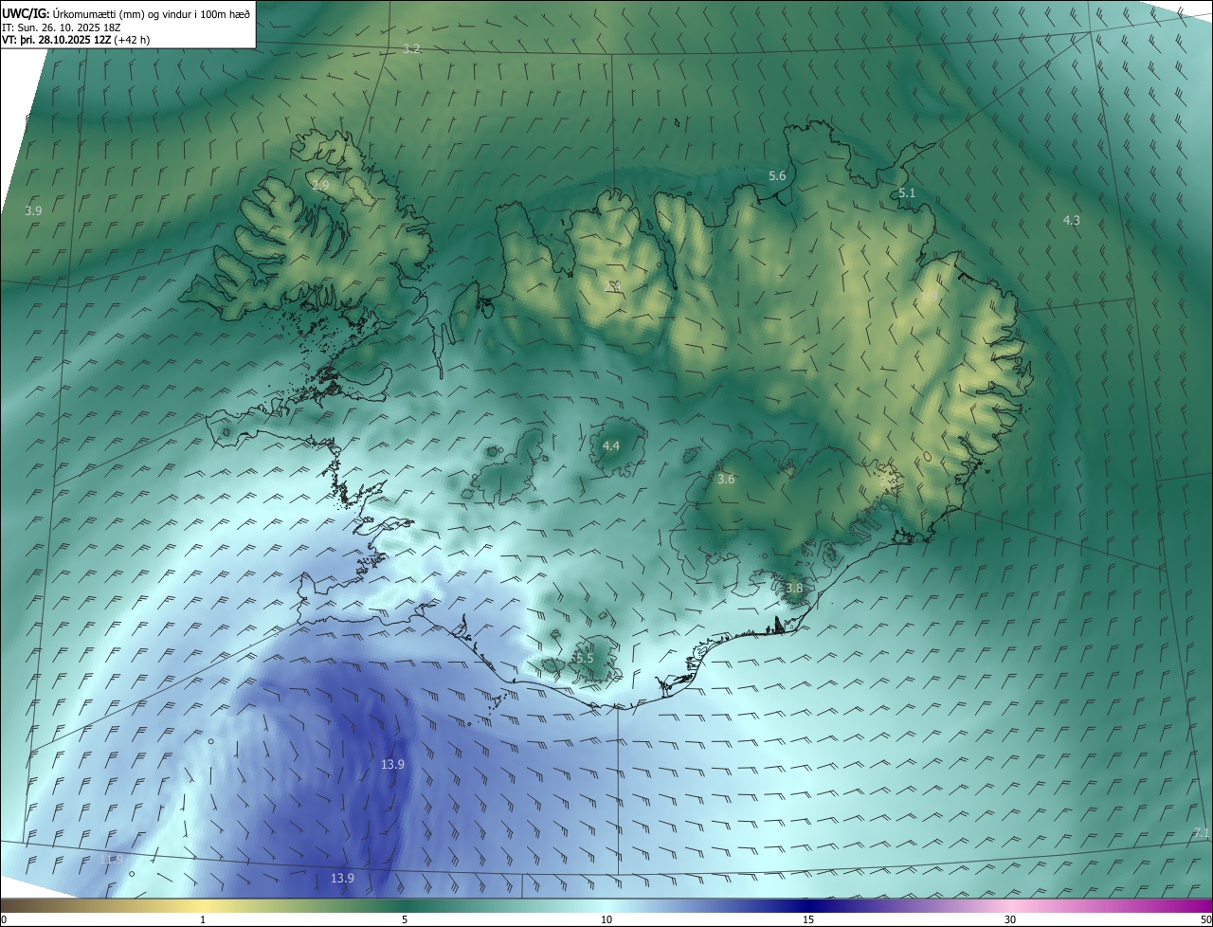1213x927 pixels.
Task: Select the 3.8 value on the map
Action: click(x=794, y=589)
